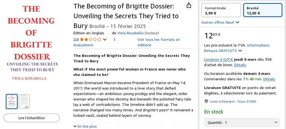Change address via Livrer à Beyrand link

coord(233,101)
